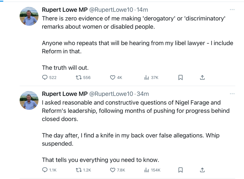Reply to the Nigel Farage tweet

(44, 169)
